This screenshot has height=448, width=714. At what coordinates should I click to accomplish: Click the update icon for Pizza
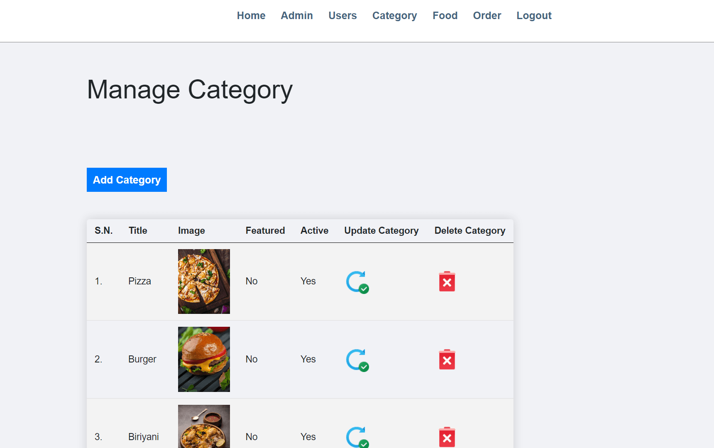click(357, 282)
